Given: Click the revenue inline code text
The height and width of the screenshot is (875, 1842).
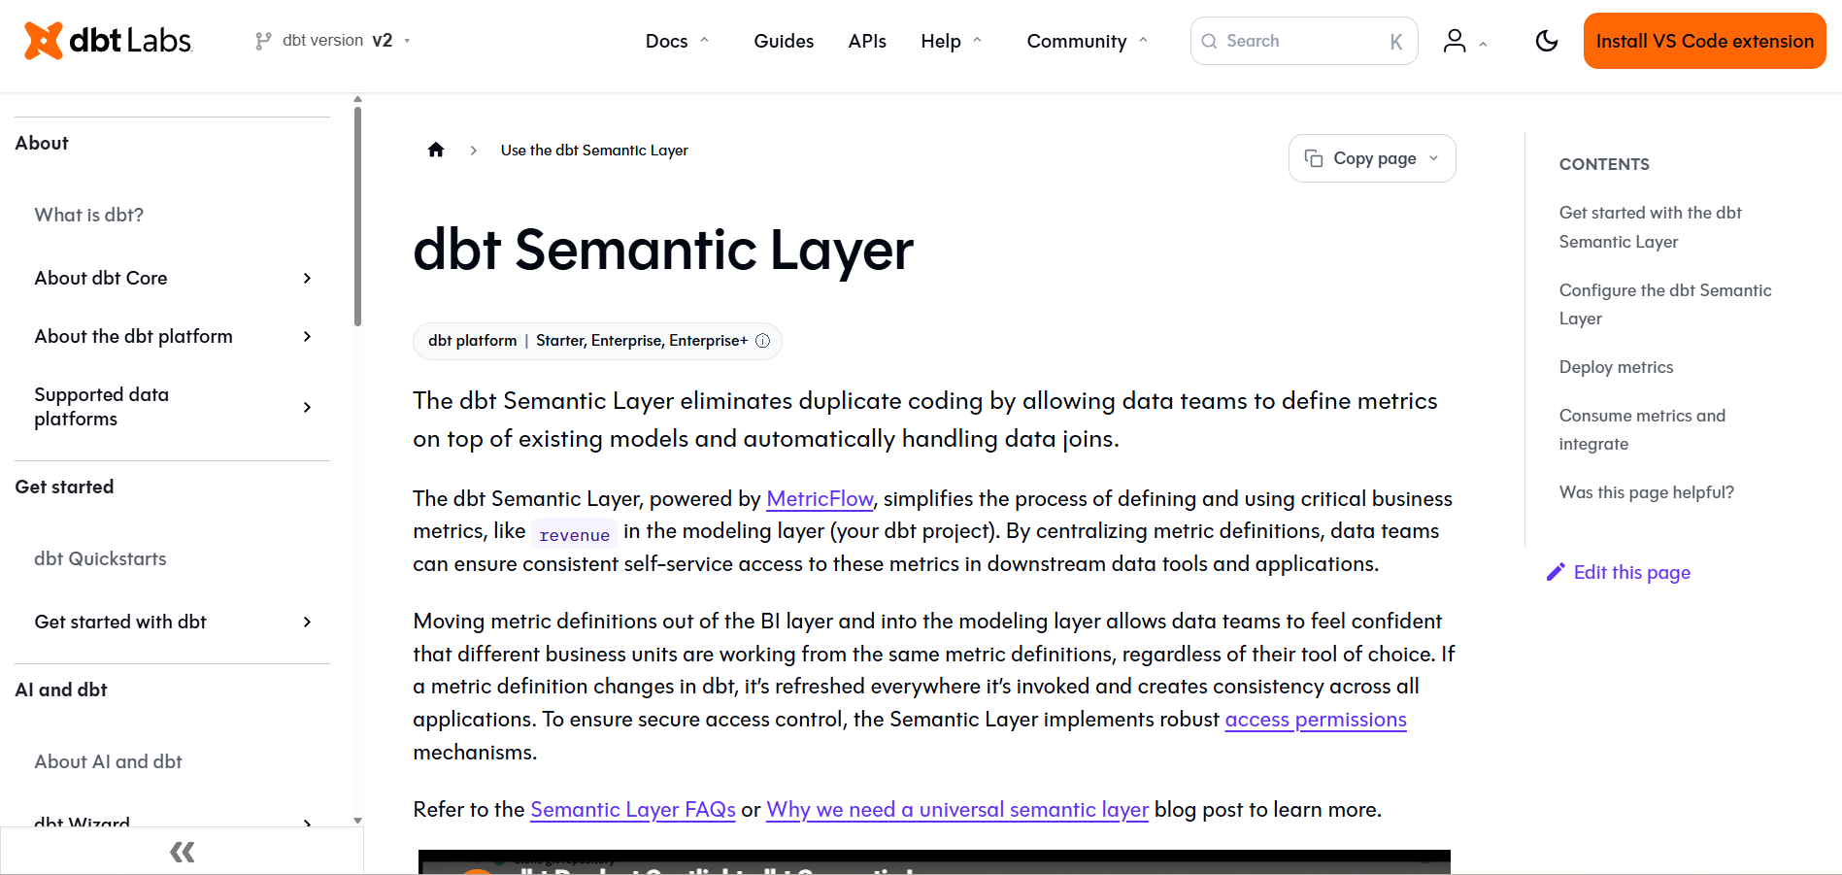Looking at the screenshot, I should point(575,534).
